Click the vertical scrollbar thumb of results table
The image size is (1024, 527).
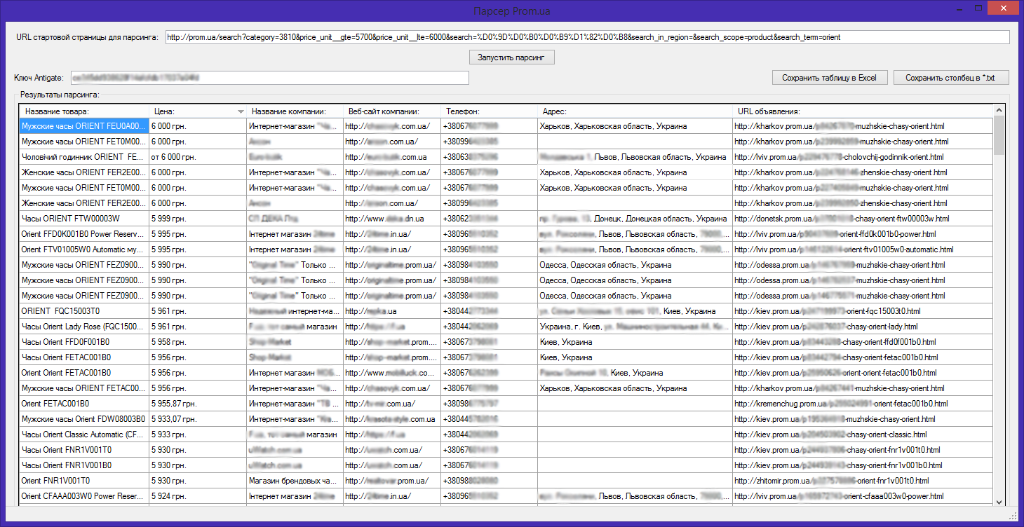[x=999, y=135]
